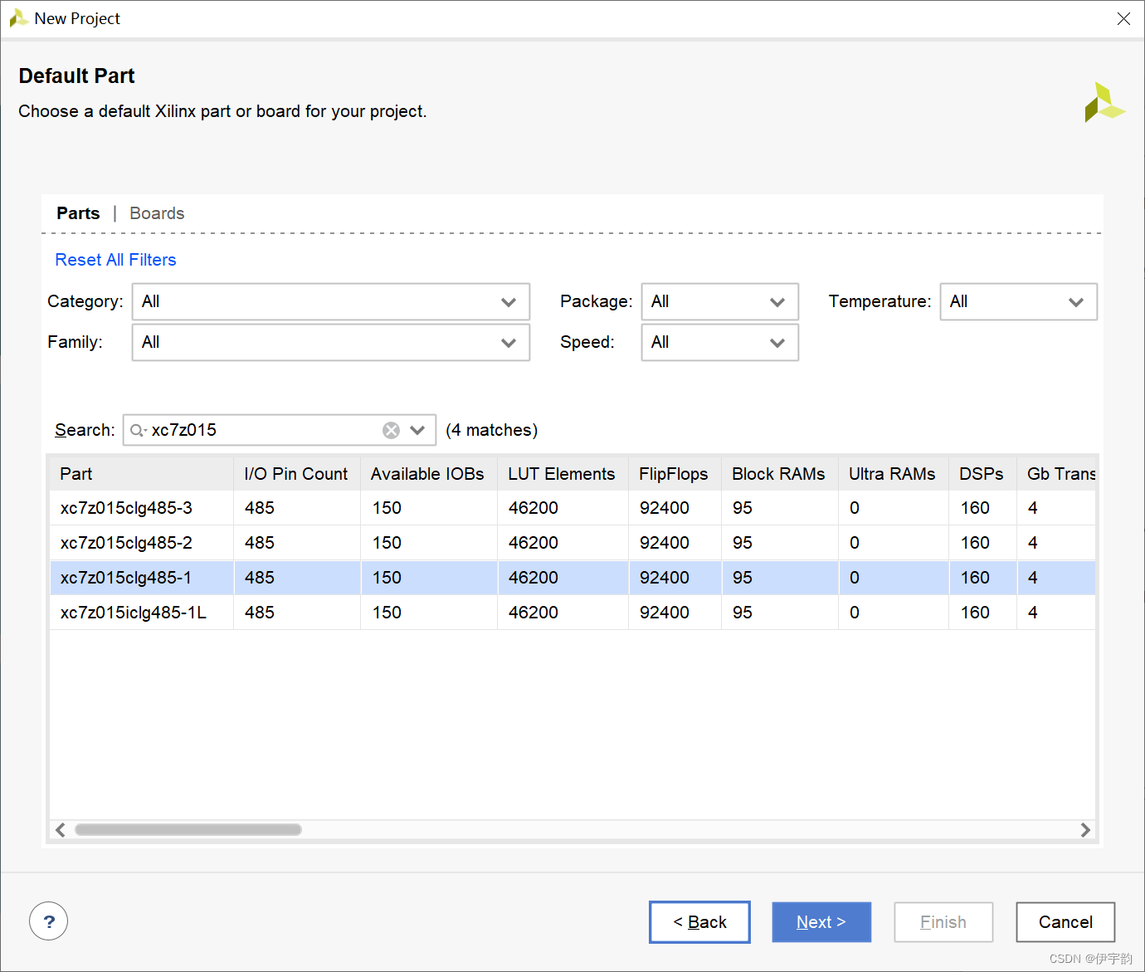The height and width of the screenshot is (972, 1145).
Task: Click 160 DSPs value in xc7z015clg485-1 row
Action: pos(975,578)
